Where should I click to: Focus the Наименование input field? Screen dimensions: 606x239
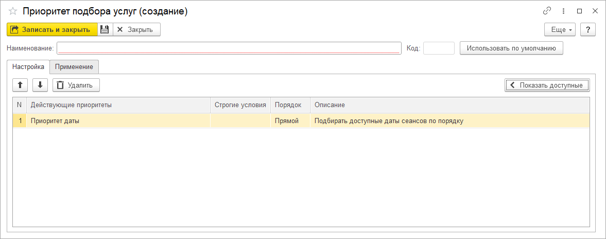[x=229, y=48]
